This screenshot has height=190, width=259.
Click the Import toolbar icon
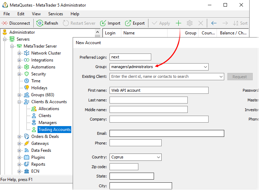click(103, 23)
